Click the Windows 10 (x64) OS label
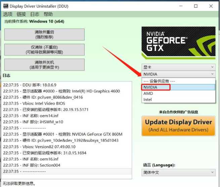220x187 pixels. [x=47, y=21]
